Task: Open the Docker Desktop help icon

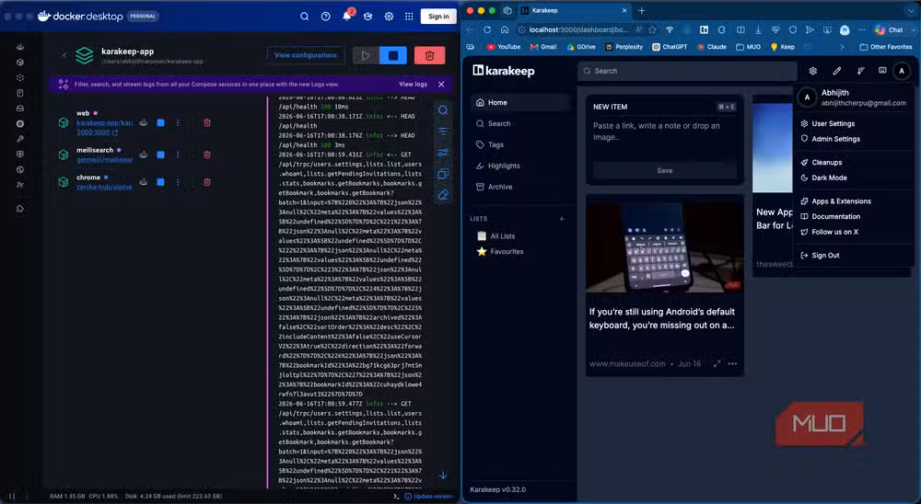Action: [x=325, y=17]
